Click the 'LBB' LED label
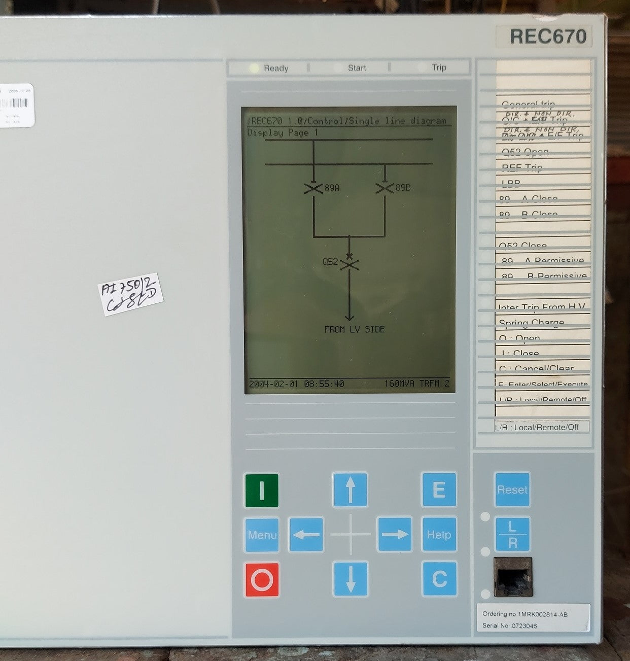Screen dimensions: 630x661 [x=511, y=183]
